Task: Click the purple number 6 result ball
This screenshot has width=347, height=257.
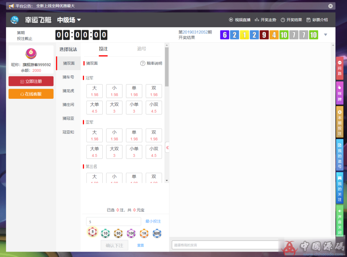Action: [x=225, y=35]
